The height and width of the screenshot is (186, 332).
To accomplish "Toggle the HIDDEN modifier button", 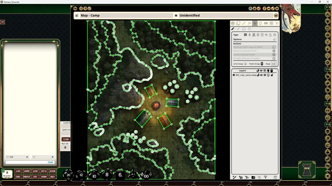I will [26, 177].
